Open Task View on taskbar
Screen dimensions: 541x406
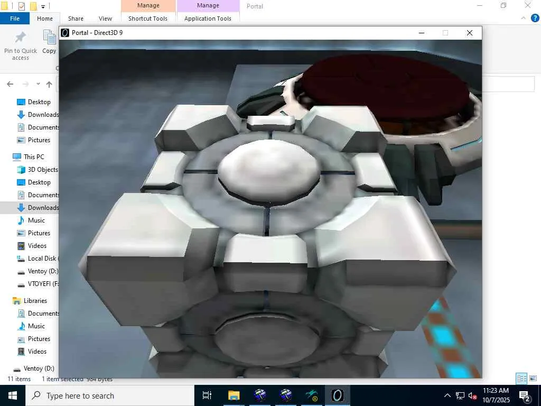[x=207, y=395]
